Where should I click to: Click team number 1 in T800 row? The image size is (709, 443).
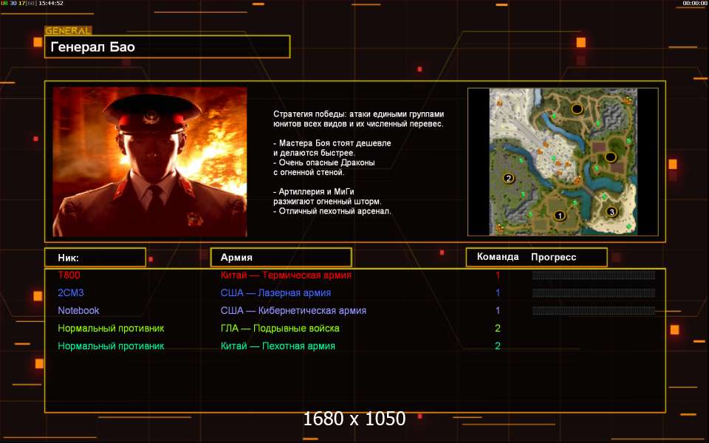pos(498,275)
